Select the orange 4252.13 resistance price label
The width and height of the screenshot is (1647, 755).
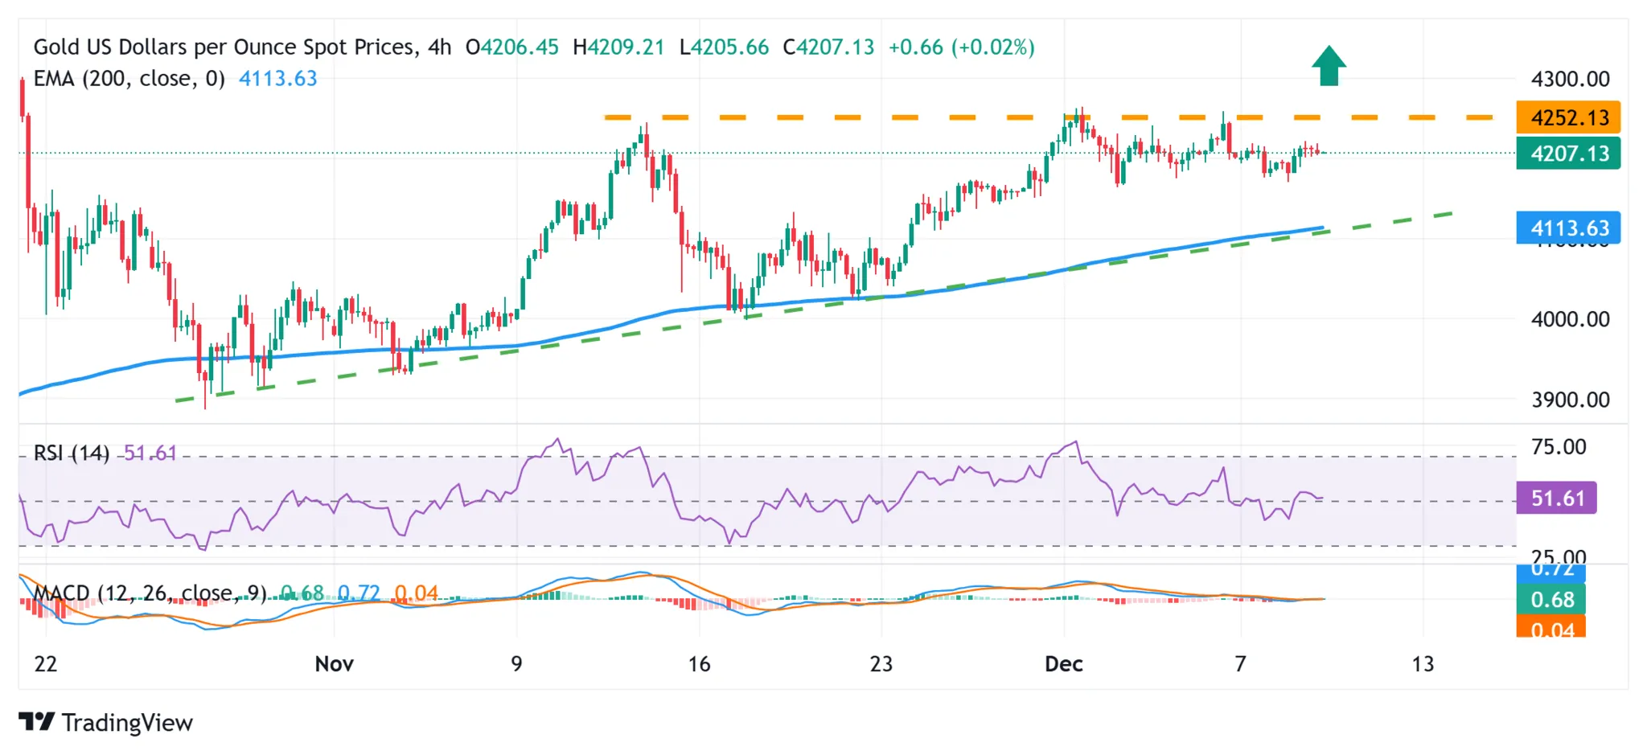pyautogui.click(x=1567, y=118)
